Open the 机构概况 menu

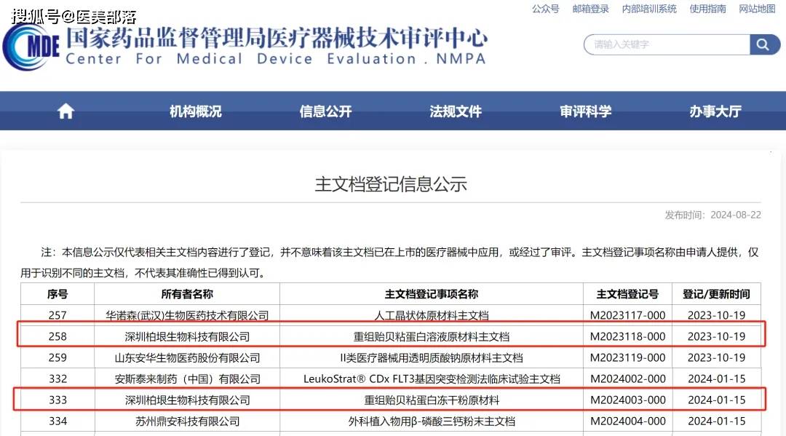coord(196,111)
